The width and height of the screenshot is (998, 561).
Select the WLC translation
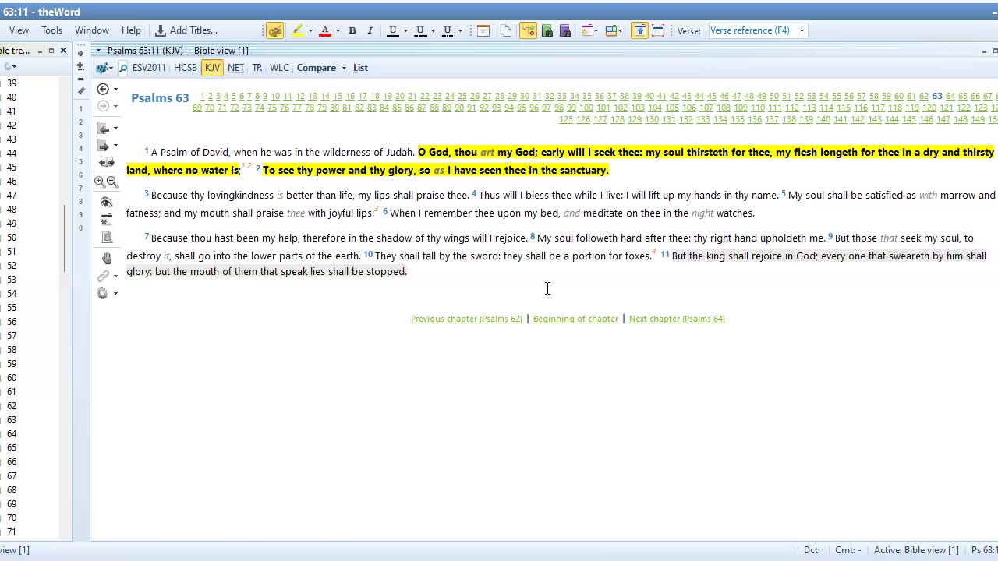(x=279, y=68)
